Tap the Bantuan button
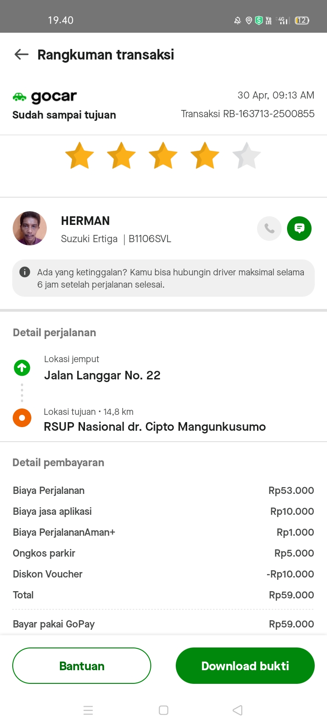Image resolution: width=327 pixels, height=727 pixels. (x=82, y=666)
